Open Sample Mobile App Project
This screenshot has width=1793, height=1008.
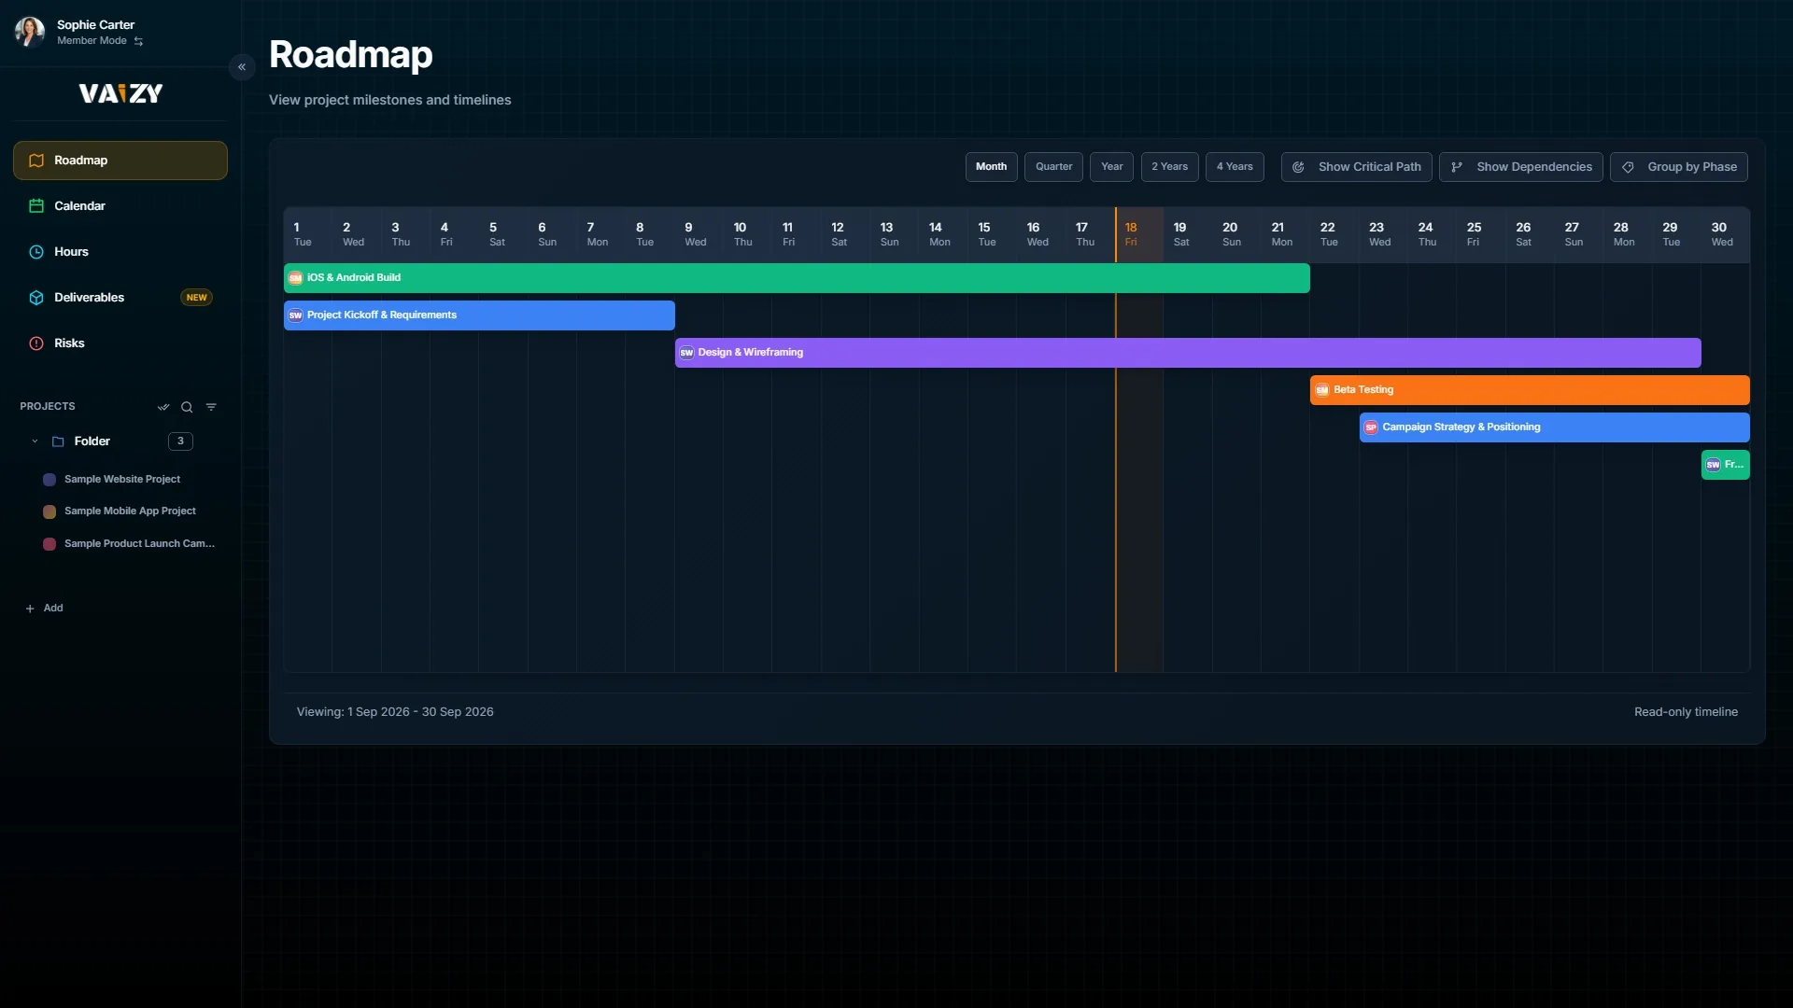[130, 511]
